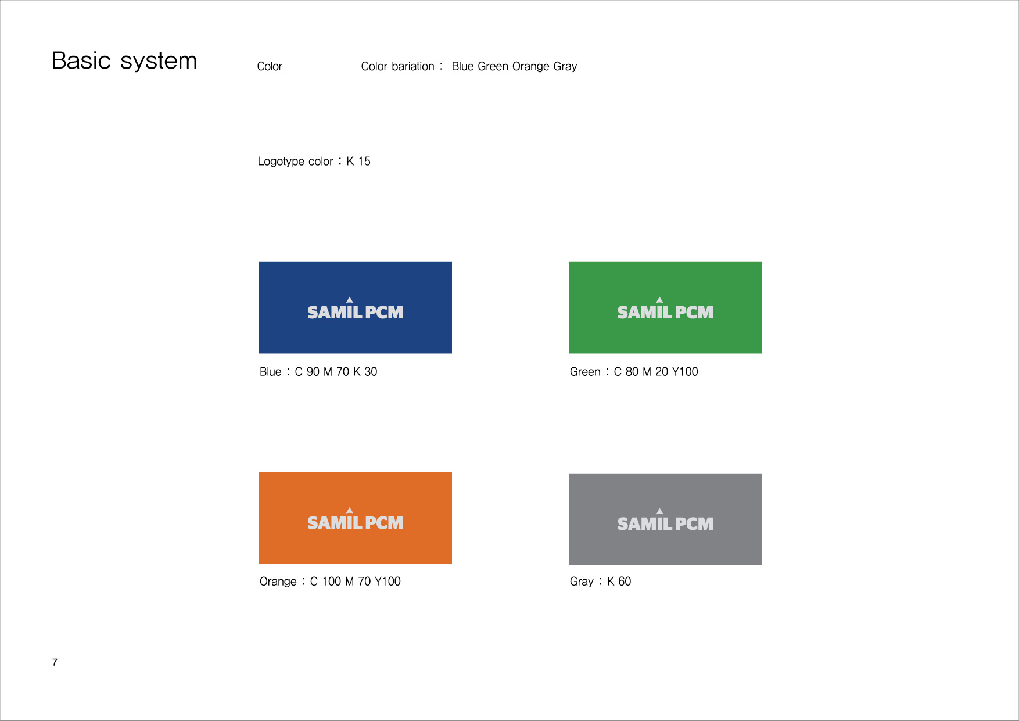Click the orange SAMIL PCM color swatch
Screen dimensions: 1019x721
click(x=355, y=518)
